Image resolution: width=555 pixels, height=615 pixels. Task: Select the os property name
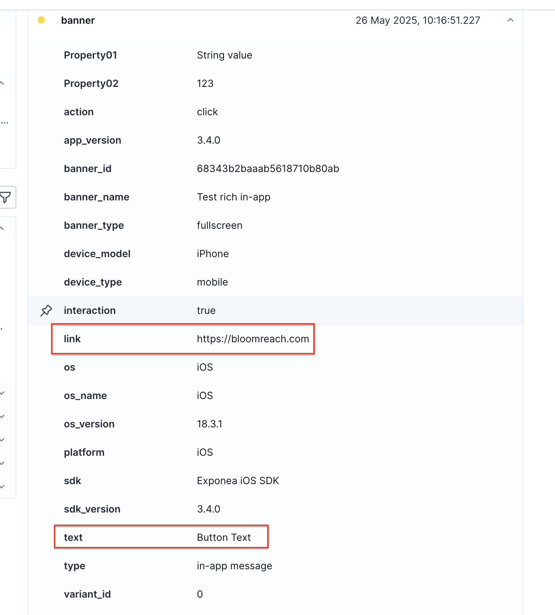click(70, 367)
